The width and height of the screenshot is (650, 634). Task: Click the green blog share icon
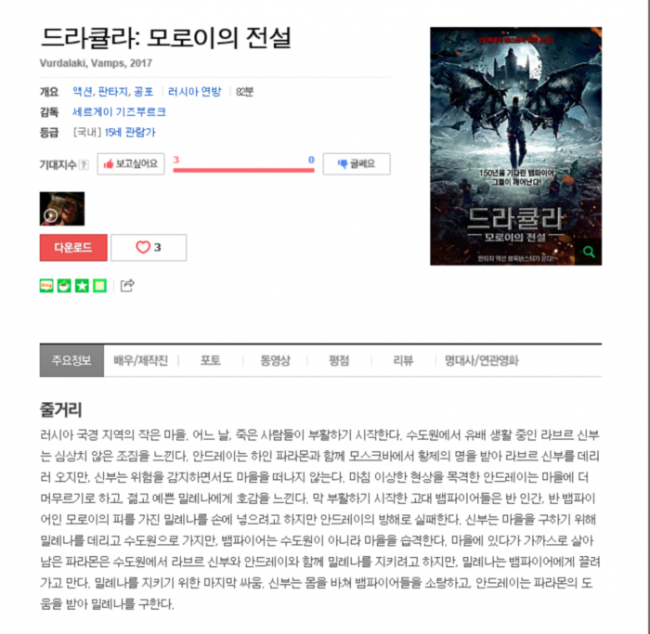[x=46, y=286]
